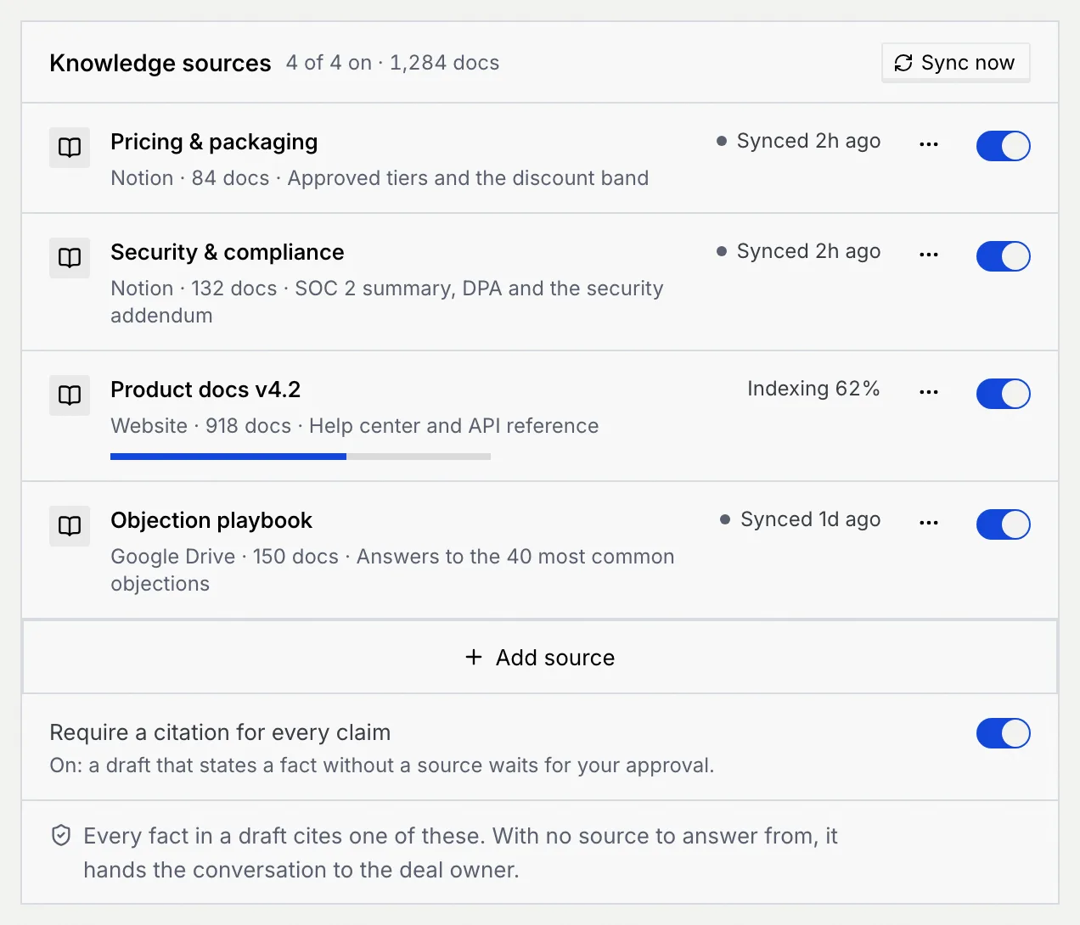Click the book icon for Objection playbook
Viewport: 1080px width, 925px height.
(x=70, y=526)
